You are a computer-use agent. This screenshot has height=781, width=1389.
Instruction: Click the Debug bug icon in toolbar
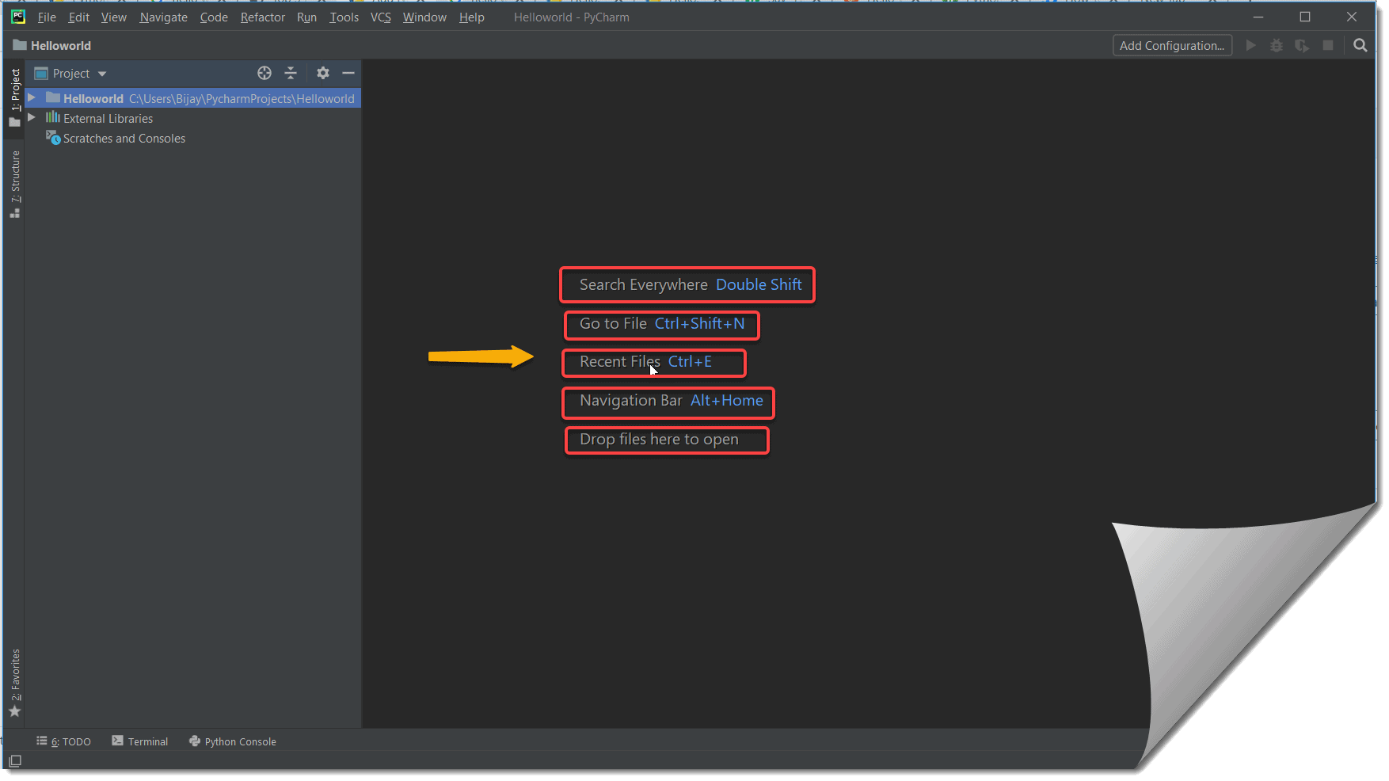pyautogui.click(x=1276, y=45)
